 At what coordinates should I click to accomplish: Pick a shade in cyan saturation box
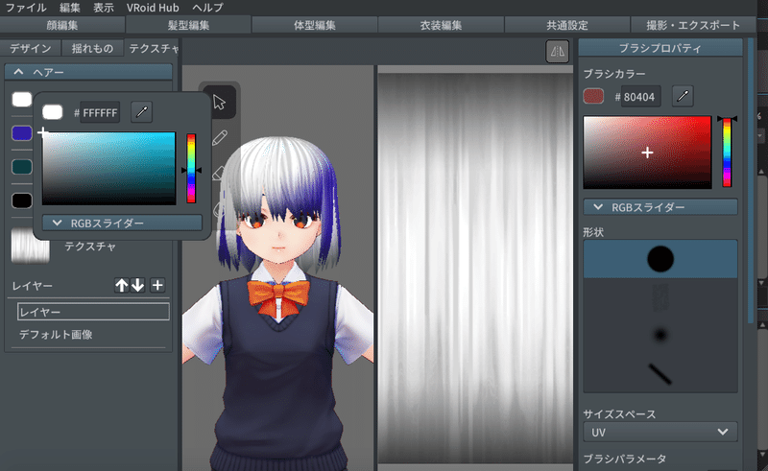tap(108, 169)
